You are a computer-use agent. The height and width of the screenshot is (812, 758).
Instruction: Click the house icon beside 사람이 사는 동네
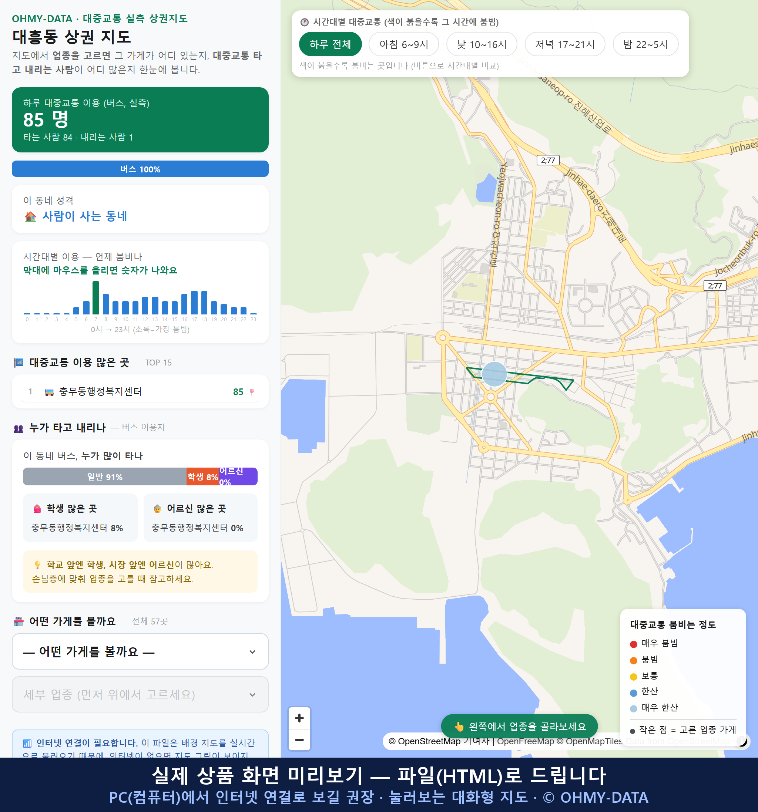click(x=30, y=216)
